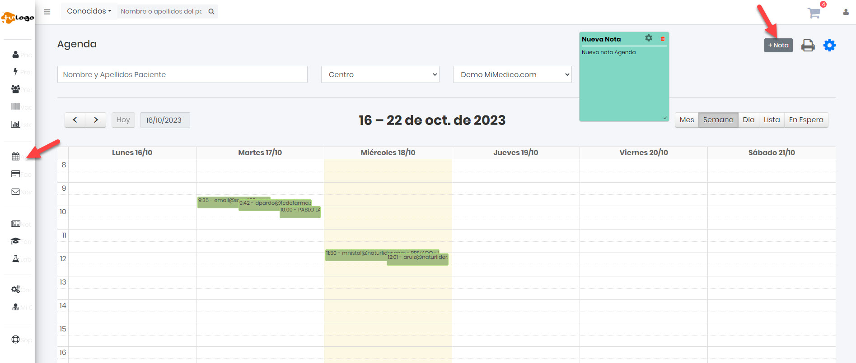This screenshot has width=856, height=363.
Task: Click the print agenda icon
Action: [x=808, y=46]
